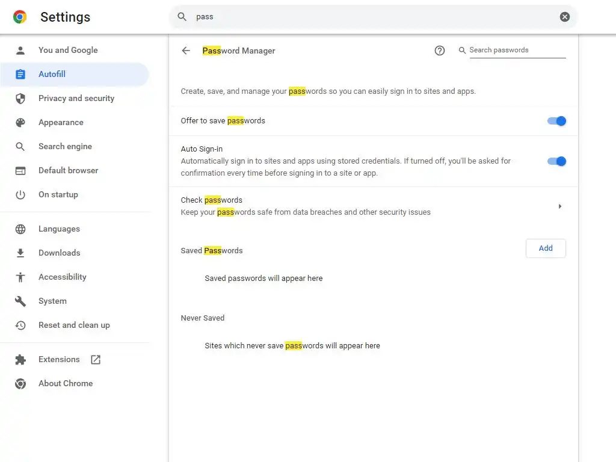
Task: Click the Downloads arrow icon
Action: [x=20, y=253]
